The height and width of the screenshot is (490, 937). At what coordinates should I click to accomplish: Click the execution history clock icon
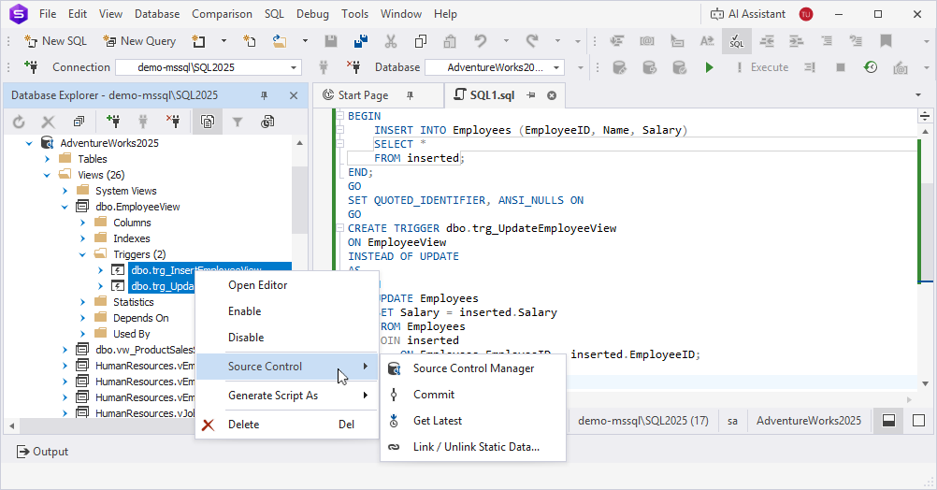[x=871, y=67]
